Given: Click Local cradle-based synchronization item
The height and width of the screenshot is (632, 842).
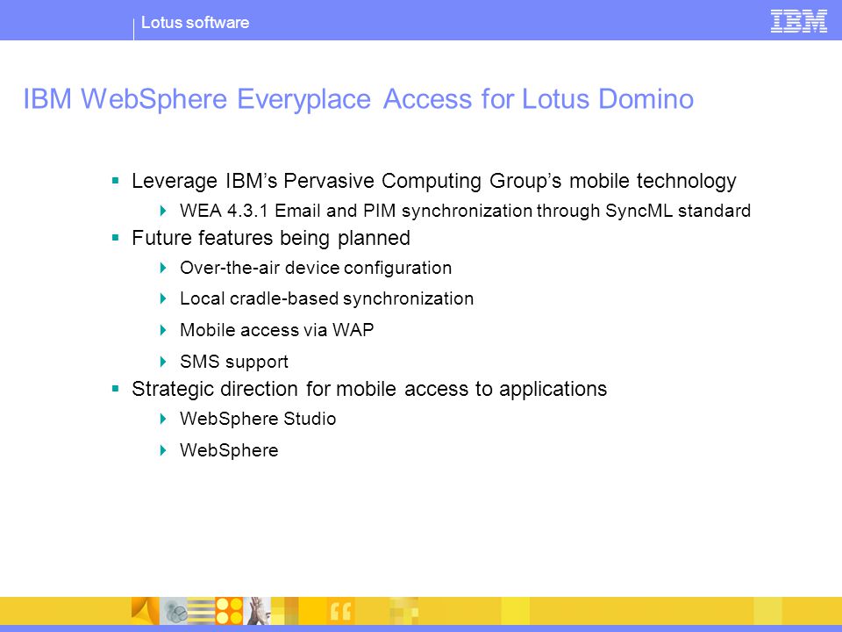Looking at the screenshot, I should 326,298.
